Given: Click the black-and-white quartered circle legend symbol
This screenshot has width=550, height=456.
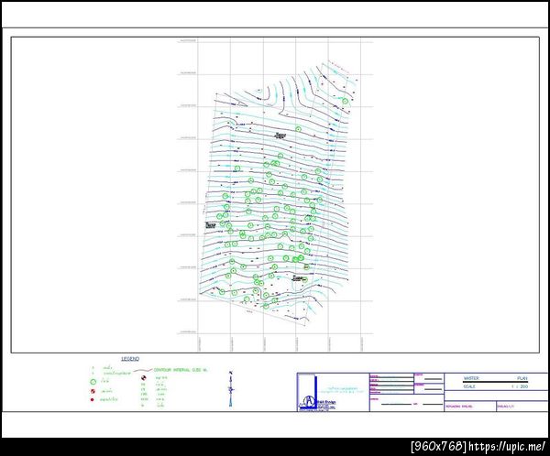Looking at the screenshot, I should click(143, 378).
